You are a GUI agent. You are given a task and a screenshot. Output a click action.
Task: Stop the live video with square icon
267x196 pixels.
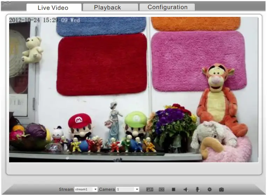click(173, 190)
